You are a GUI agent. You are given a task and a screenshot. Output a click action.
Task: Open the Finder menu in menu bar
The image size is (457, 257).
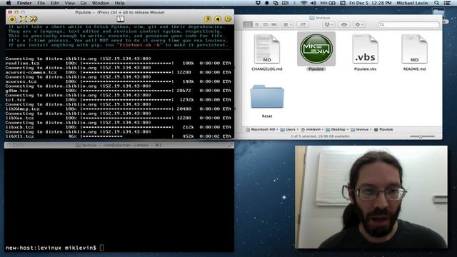pyautogui.click(x=24, y=3)
